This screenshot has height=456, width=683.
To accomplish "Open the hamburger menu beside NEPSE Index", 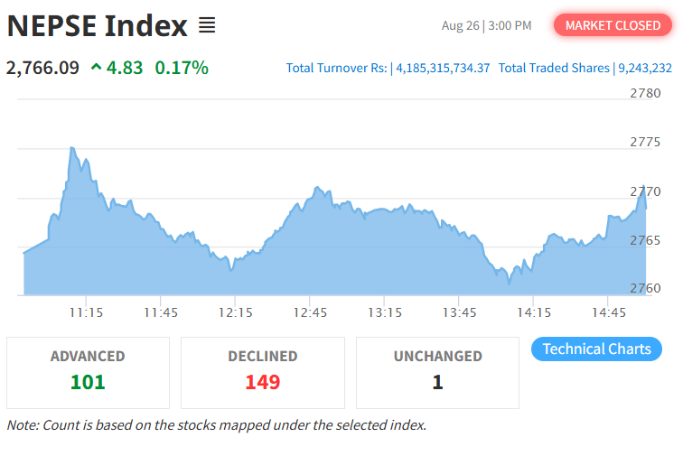I will (x=207, y=25).
